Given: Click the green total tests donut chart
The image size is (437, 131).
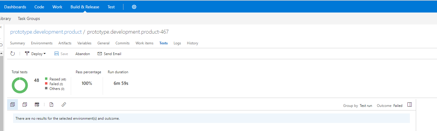Looking at the screenshot, I should click(x=20, y=85).
